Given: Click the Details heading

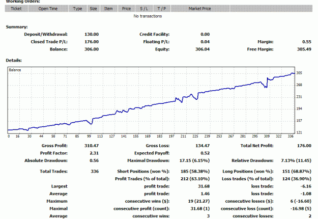Looking at the screenshot, I should point(14,61).
